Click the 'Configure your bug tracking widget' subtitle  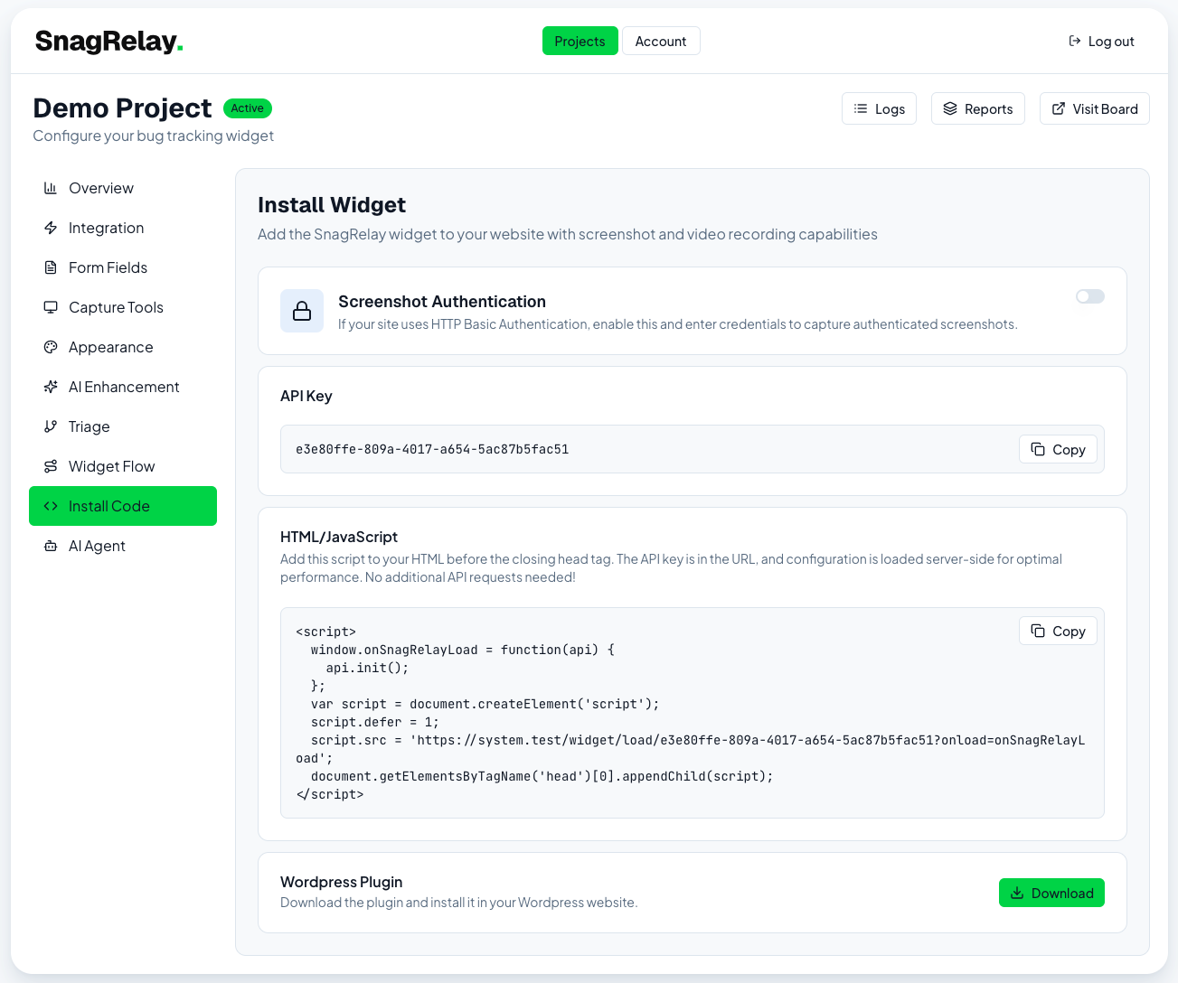tap(154, 136)
